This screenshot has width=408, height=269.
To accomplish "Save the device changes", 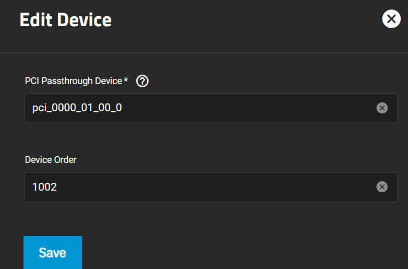I will click(x=53, y=252).
